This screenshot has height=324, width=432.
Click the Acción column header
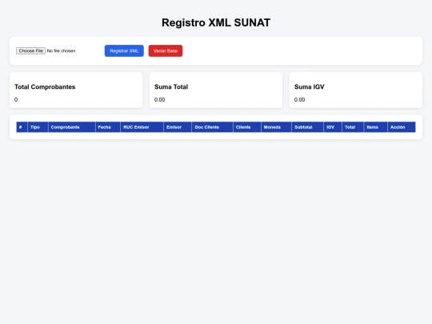point(402,127)
